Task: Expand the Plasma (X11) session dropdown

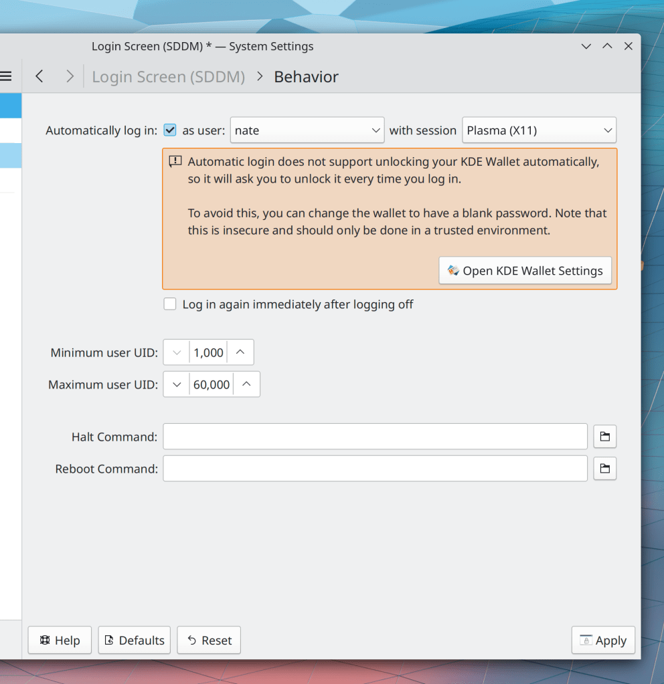Action: pyautogui.click(x=539, y=130)
